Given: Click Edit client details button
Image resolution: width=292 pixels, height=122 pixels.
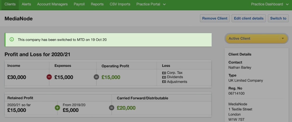Looking at the screenshot, I should coord(248,18).
